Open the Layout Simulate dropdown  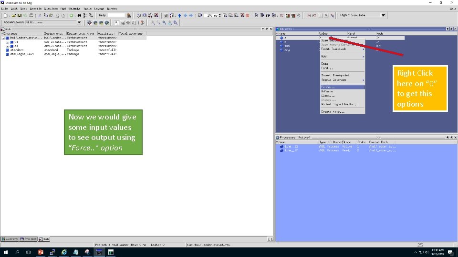[383, 15]
